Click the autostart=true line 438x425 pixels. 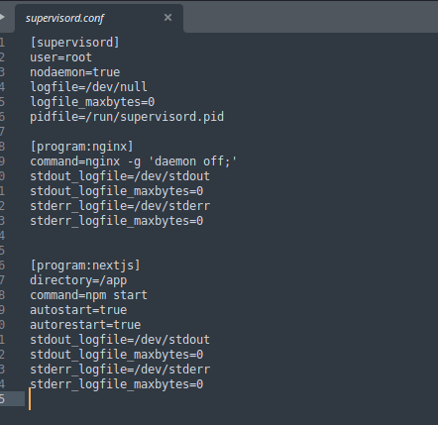coord(78,310)
